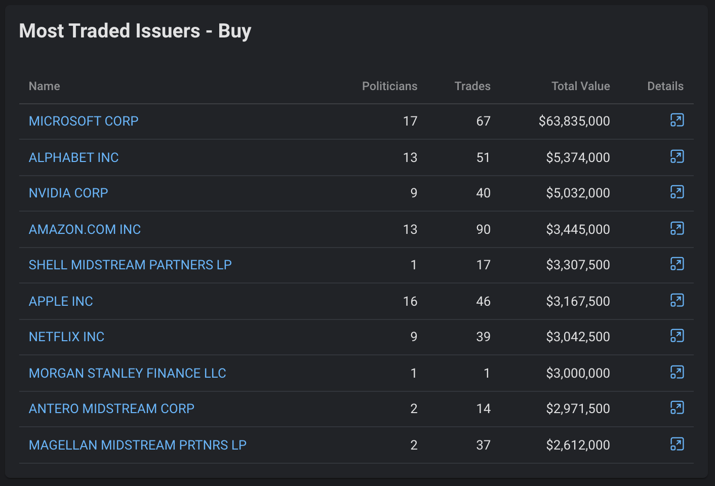This screenshot has height=486, width=715.
Task: Click the Total Value column header
Action: click(x=580, y=86)
